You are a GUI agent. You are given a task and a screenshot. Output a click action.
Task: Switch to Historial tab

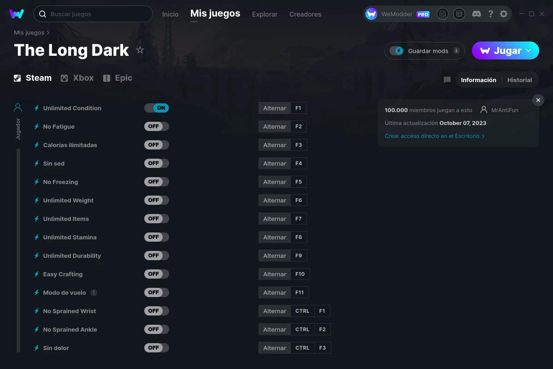(x=519, y=80)
